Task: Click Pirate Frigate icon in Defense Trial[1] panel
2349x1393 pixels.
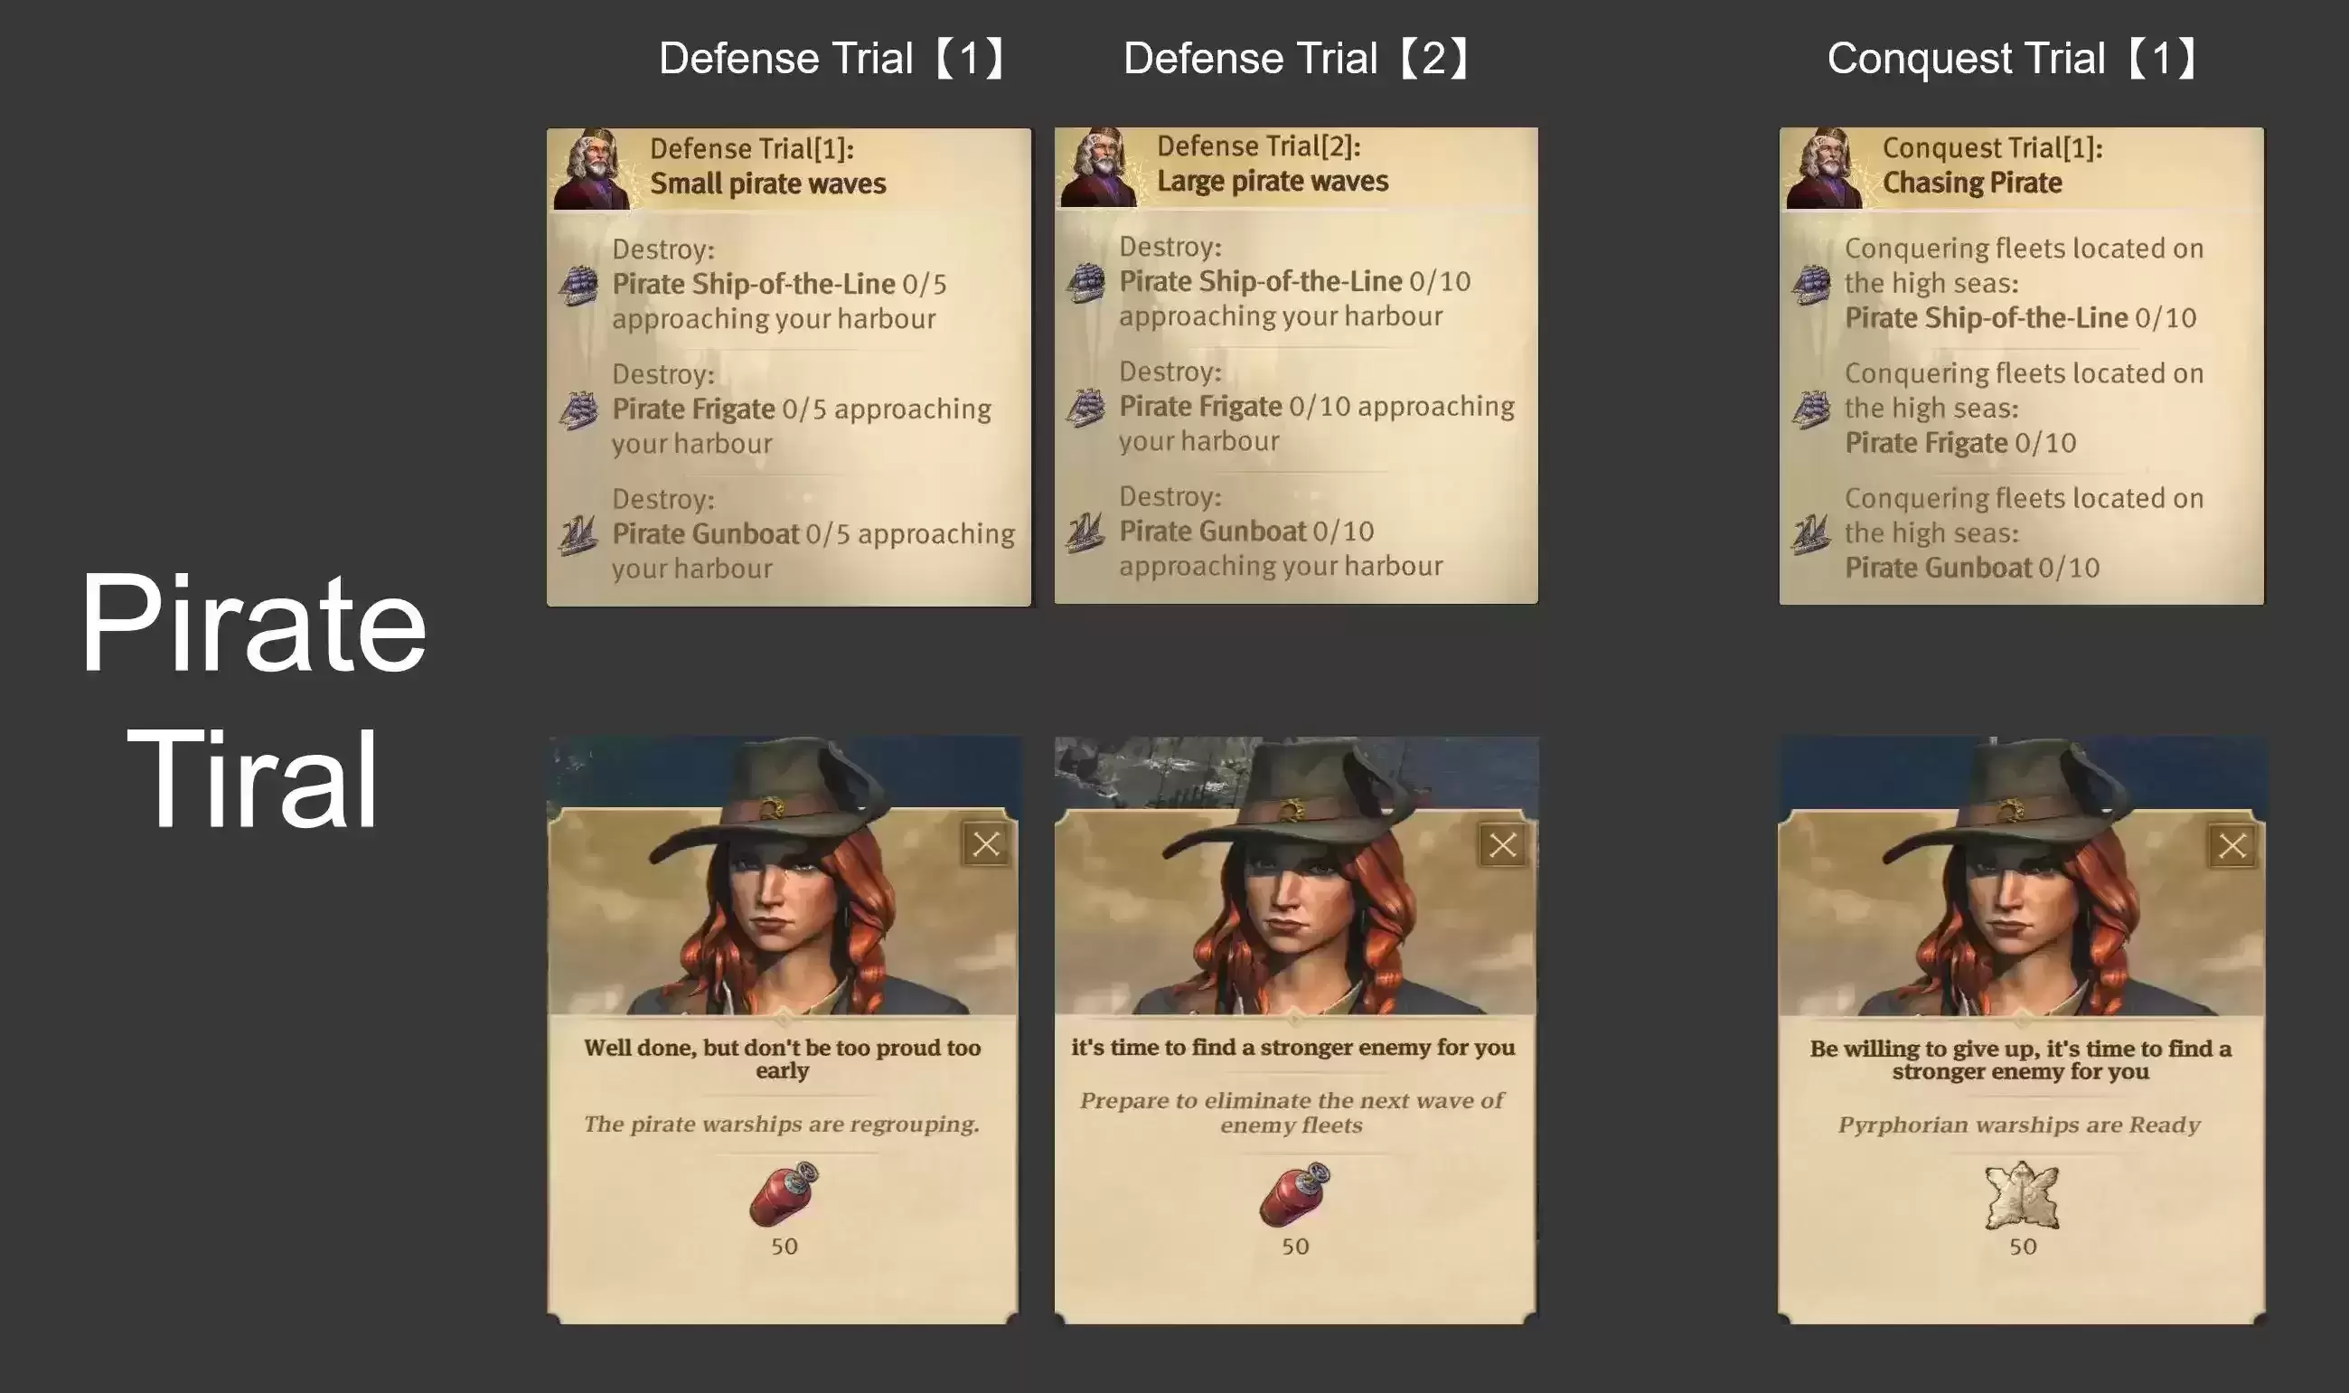Action: [x=579, y=410]
